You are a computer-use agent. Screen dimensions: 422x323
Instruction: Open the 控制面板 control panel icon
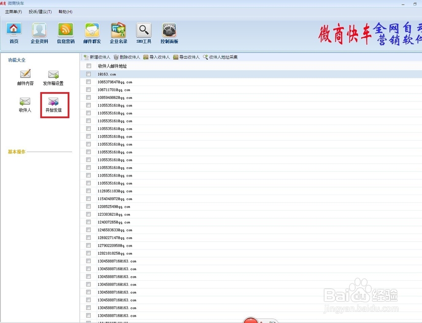click(169, 33)
